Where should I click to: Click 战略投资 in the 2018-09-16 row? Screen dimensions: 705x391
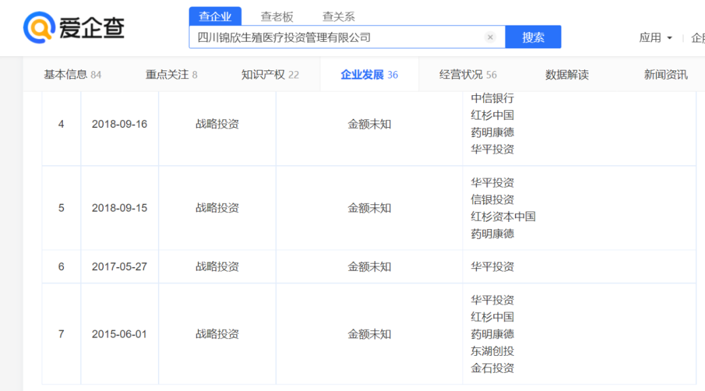click(x=217, y=124)
